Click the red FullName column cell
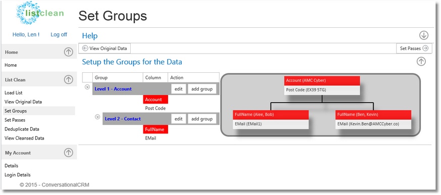This screenshot has height=195, width=441. [x=155, y=129]
